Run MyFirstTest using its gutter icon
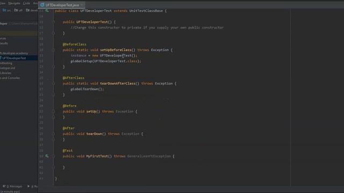This screenshot has width=344, height=193. [47, 156]
